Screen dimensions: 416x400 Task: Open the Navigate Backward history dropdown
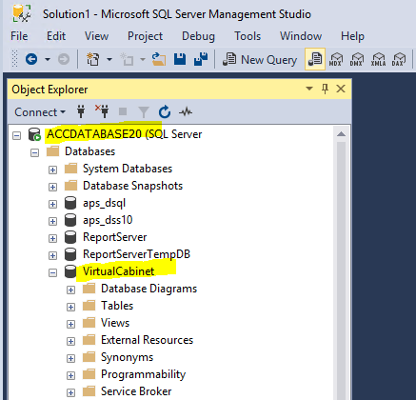tap(48, 59)
